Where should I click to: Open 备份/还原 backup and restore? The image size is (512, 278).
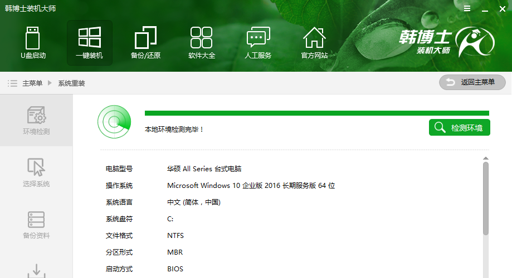[145, 43]
